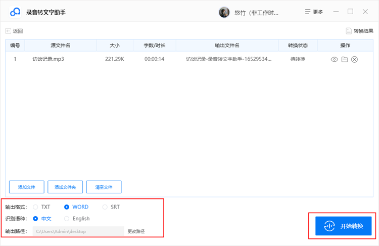Click the output file name 访谈记录-录音转文字助手
The image size is (379, 246).
pos(228,59)
